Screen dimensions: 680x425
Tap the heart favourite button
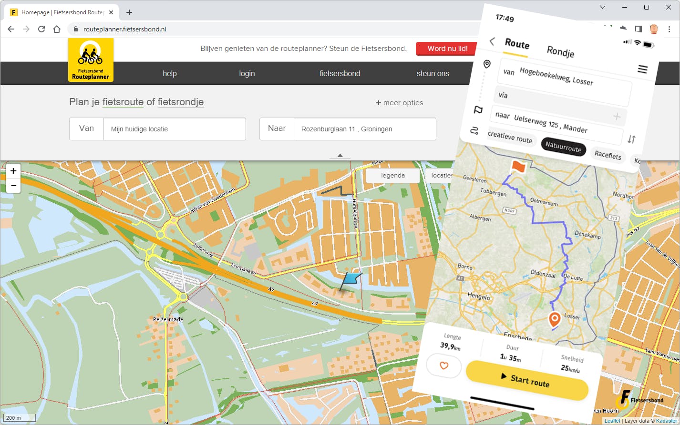(444, 366)
